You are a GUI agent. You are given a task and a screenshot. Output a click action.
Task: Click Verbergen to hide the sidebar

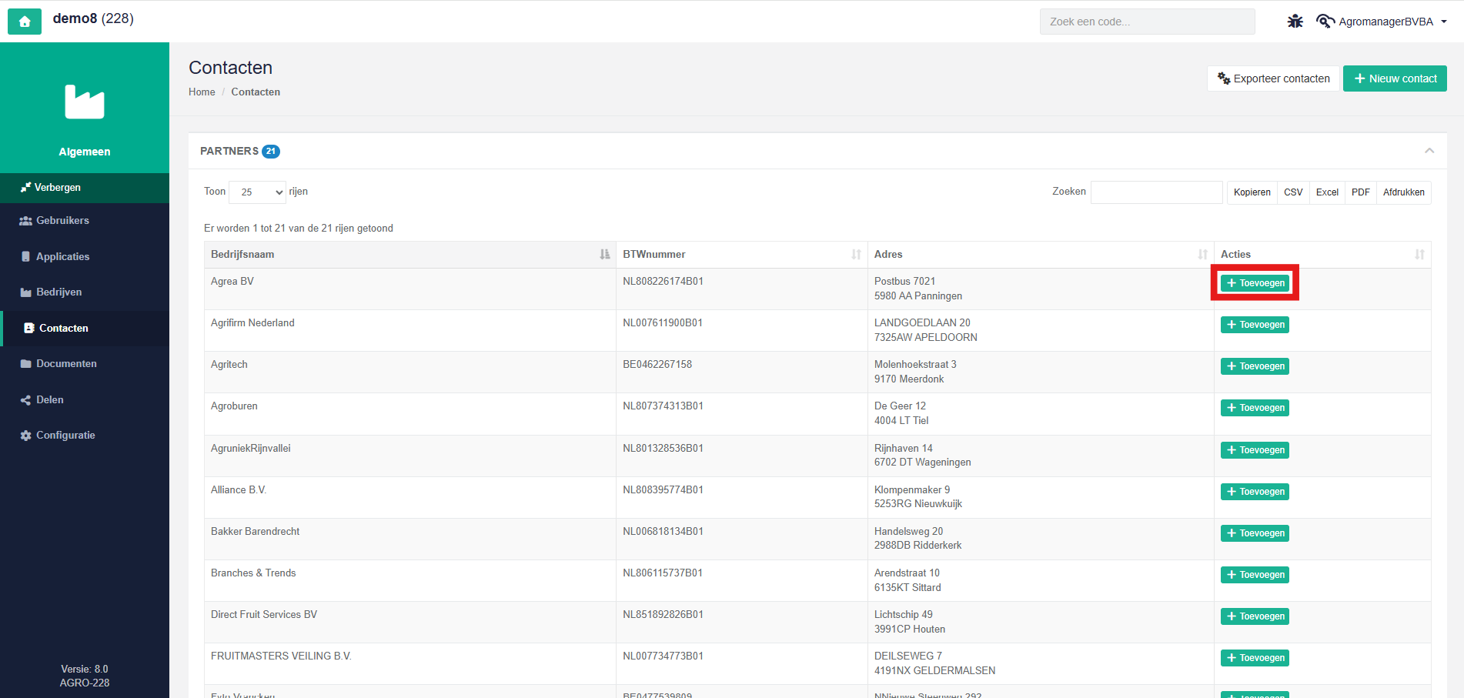tap(85, 188)
